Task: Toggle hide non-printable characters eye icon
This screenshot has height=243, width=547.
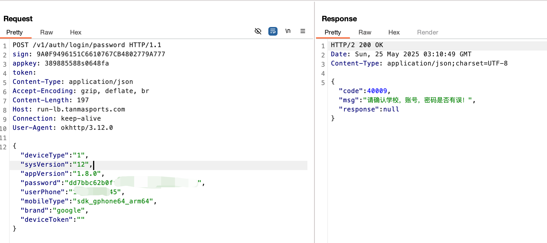Action: [258, 31]
